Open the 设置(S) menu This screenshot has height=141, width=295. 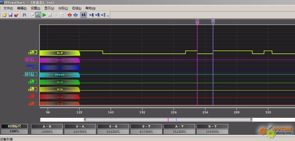35,8
